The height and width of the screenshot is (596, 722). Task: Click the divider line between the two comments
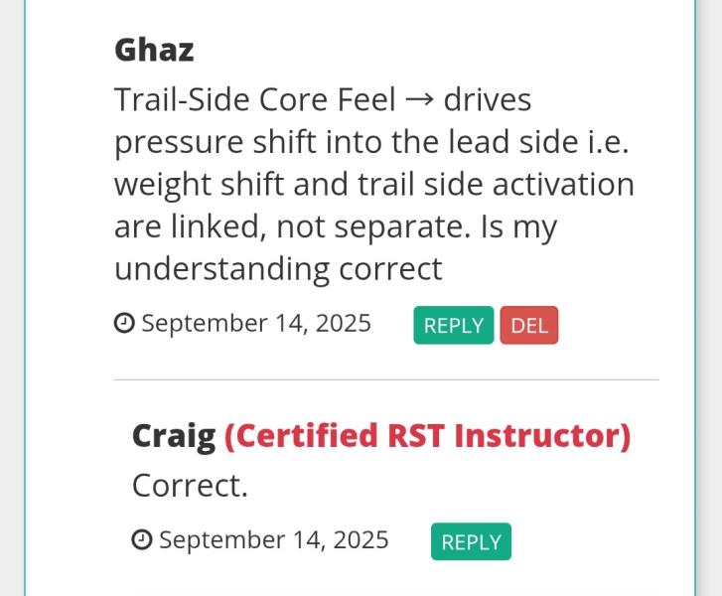pos(386,380)
